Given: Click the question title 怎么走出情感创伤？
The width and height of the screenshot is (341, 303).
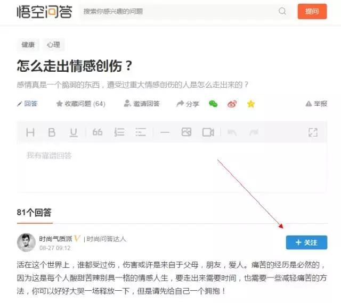Looking at the screenshot, I should tap(75, 65).
